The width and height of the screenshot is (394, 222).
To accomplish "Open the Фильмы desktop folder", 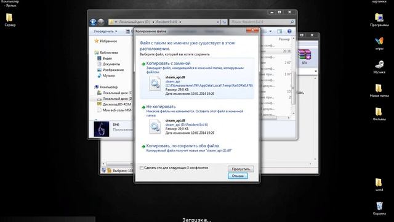I will 379,114.
